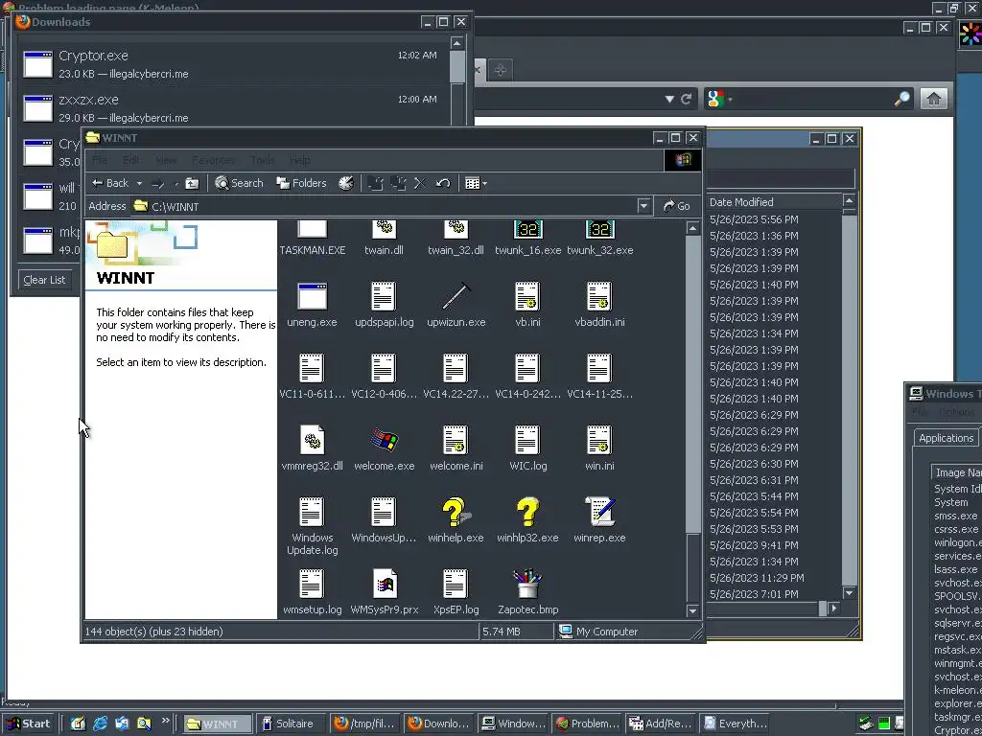
Task: Open the Start menu
Action: pos(29,724)
